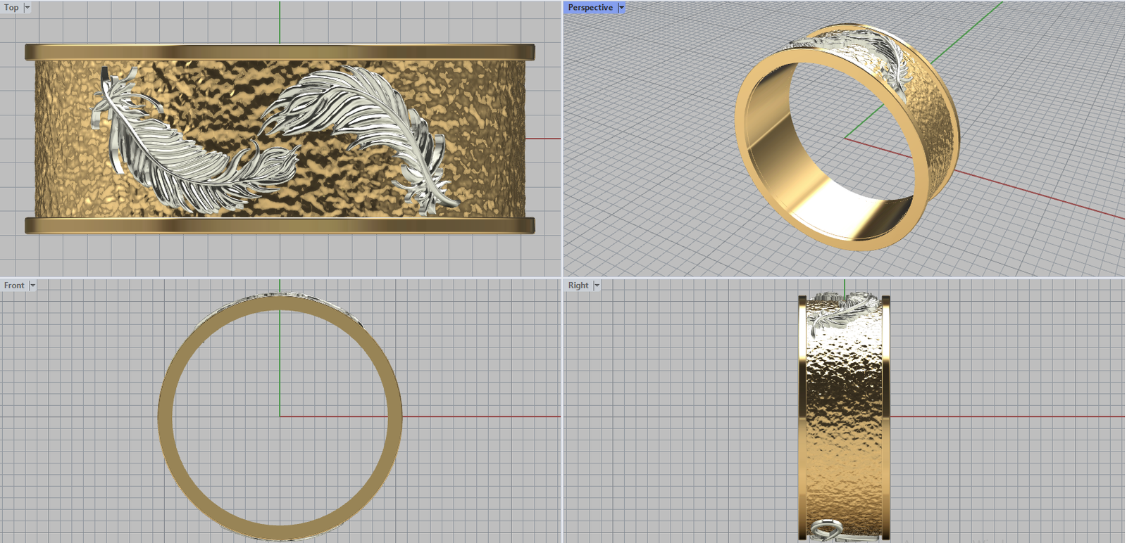Select the right silver feather in Top view
Screen dimensions: 1127x543
point(366,113)
